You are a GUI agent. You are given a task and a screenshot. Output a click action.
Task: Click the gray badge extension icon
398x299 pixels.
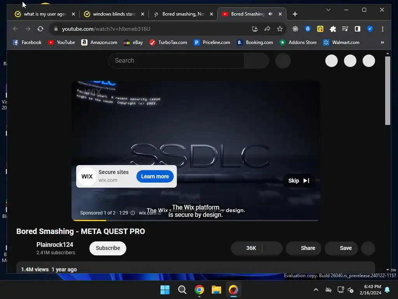click(295, 29)
